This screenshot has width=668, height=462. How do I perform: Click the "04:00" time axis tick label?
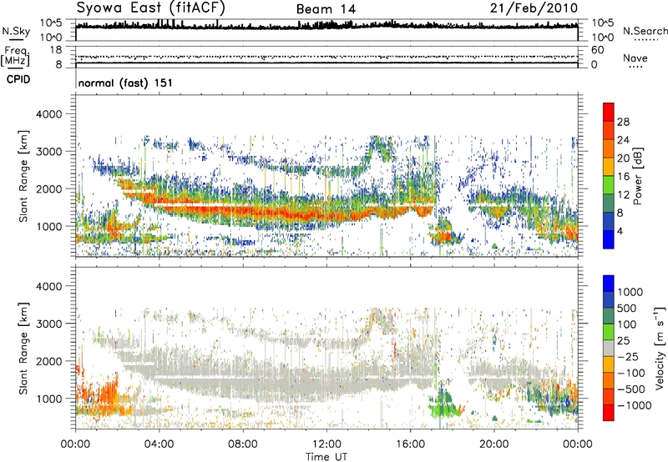pos(159,444)
